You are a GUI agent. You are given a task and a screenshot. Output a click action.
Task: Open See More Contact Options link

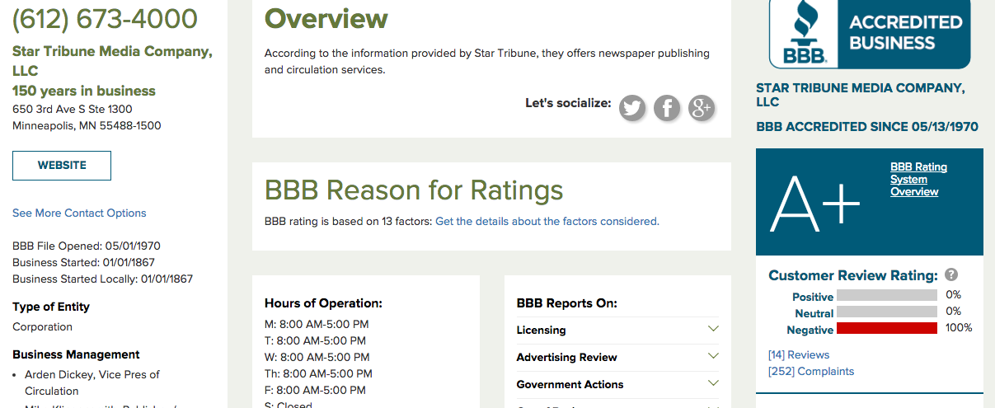click(x=79, y=213)
